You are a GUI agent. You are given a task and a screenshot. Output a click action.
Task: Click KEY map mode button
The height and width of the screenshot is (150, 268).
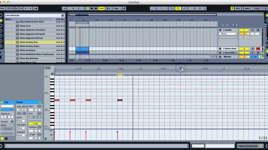[238, 8]
